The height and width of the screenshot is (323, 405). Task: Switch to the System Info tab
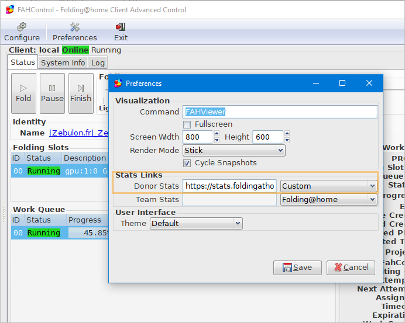coord(63,62)
